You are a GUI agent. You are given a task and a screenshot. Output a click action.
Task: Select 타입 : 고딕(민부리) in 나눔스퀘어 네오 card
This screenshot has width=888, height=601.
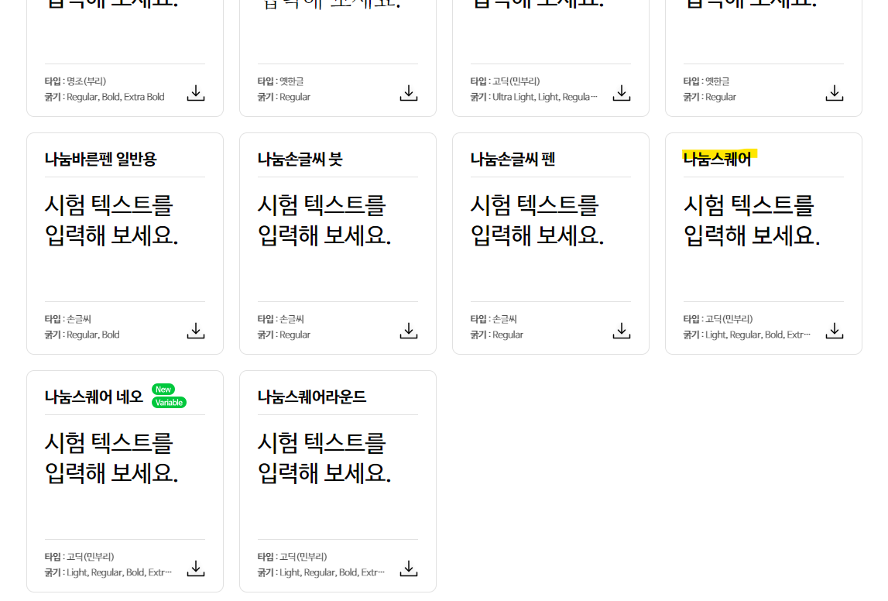(x=79, y=557)
